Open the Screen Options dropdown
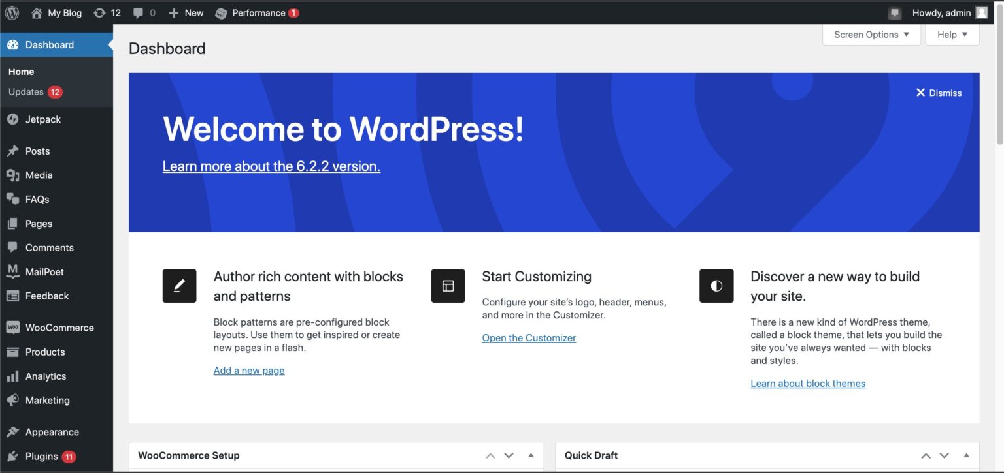This screenshot has height=473, width=1004. coord(871,34)
